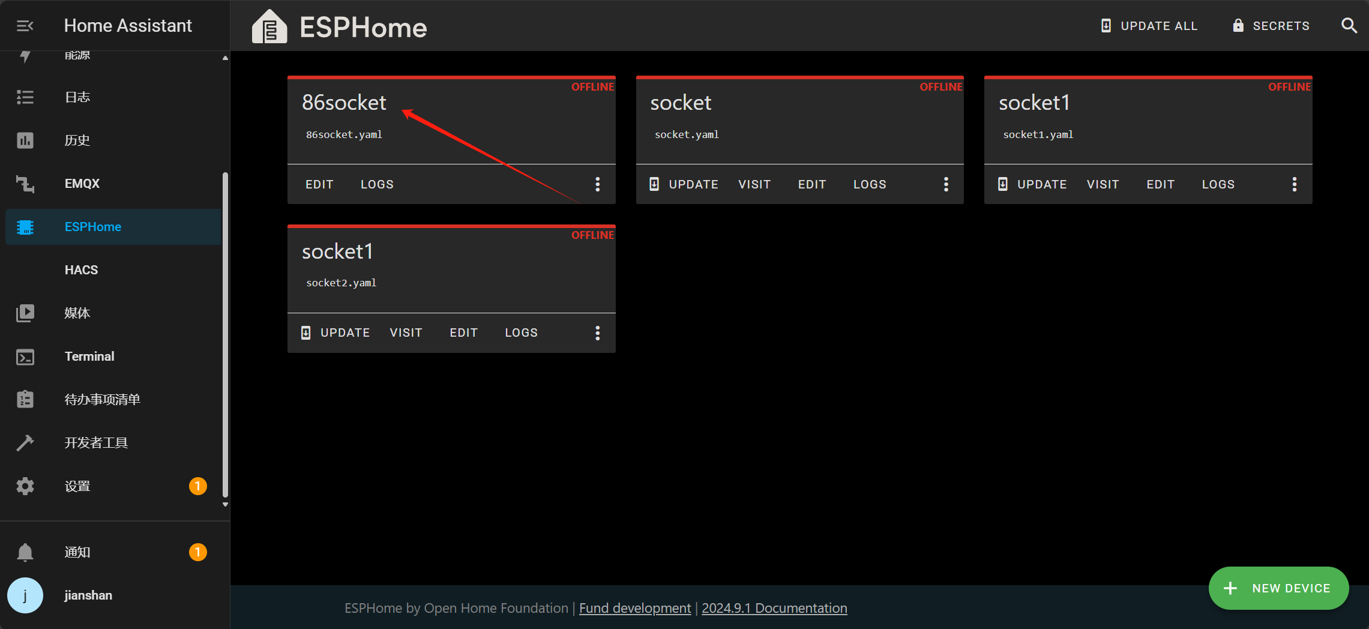Open the socket card three-dot menu

coord(946,184)
